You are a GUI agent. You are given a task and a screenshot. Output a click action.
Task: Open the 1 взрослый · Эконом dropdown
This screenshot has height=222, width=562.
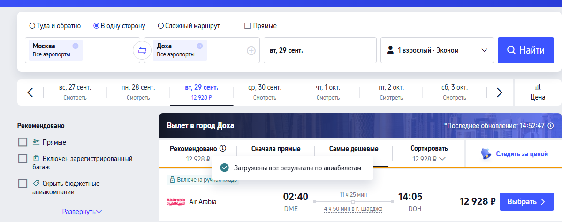(437, 50)
